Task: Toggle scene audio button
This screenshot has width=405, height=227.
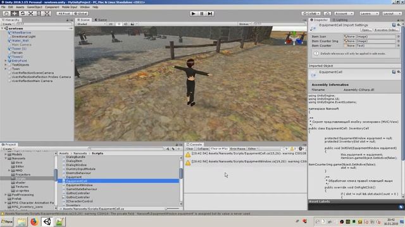Action: (125, 24)
